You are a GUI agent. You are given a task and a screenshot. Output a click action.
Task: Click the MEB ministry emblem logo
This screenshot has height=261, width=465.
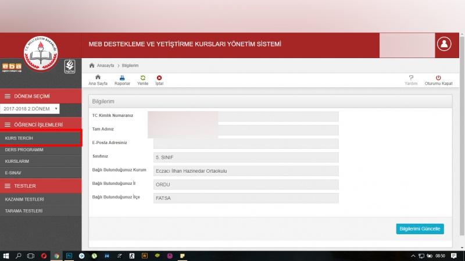(41, 53)
